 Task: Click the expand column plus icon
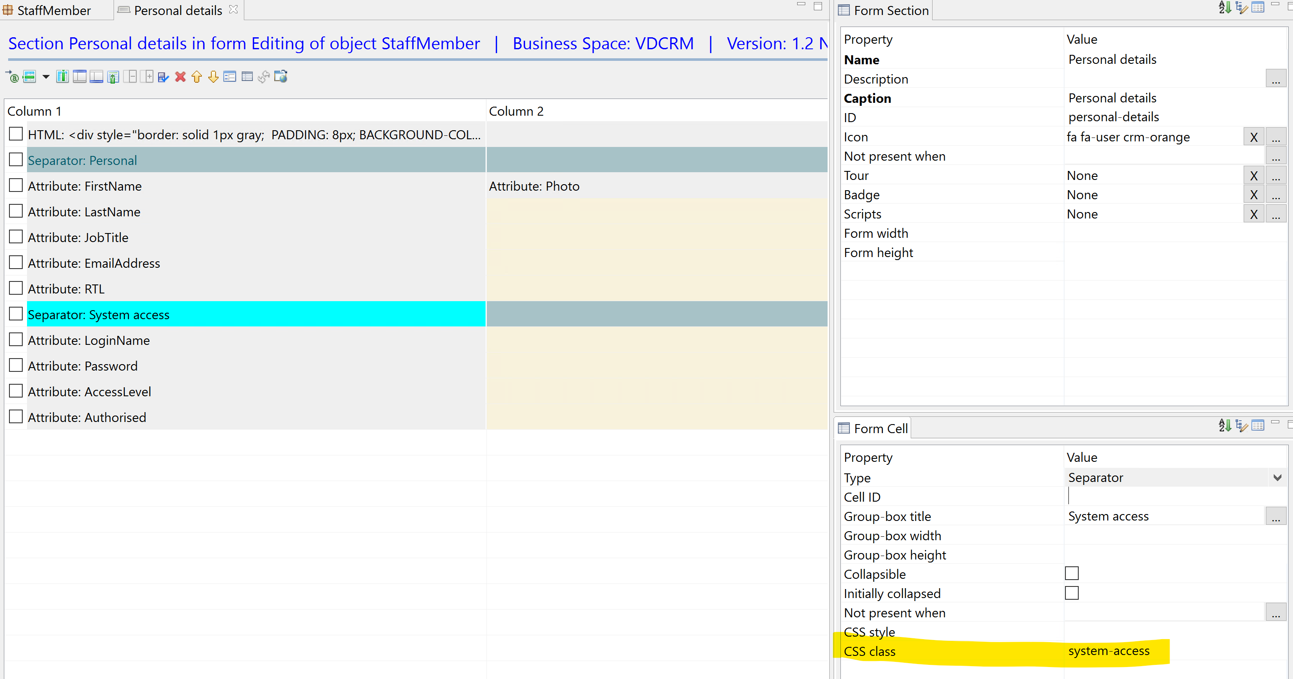click(147, 77)
